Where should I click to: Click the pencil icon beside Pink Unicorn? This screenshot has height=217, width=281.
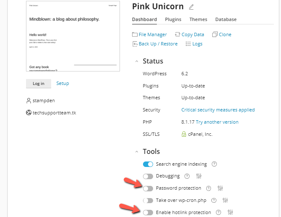[x=191, y=7]
